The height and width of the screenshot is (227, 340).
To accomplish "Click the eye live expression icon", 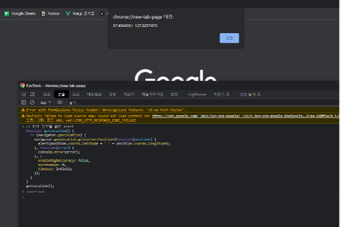I will 60,102.
